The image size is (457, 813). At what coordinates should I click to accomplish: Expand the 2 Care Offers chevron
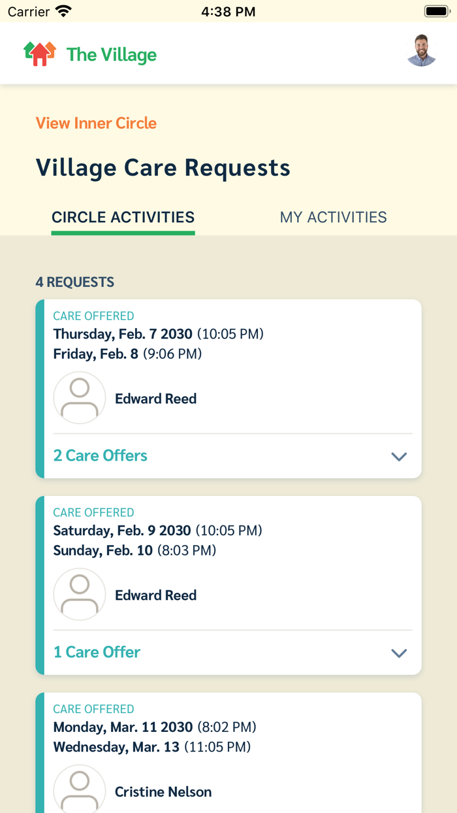399,456
